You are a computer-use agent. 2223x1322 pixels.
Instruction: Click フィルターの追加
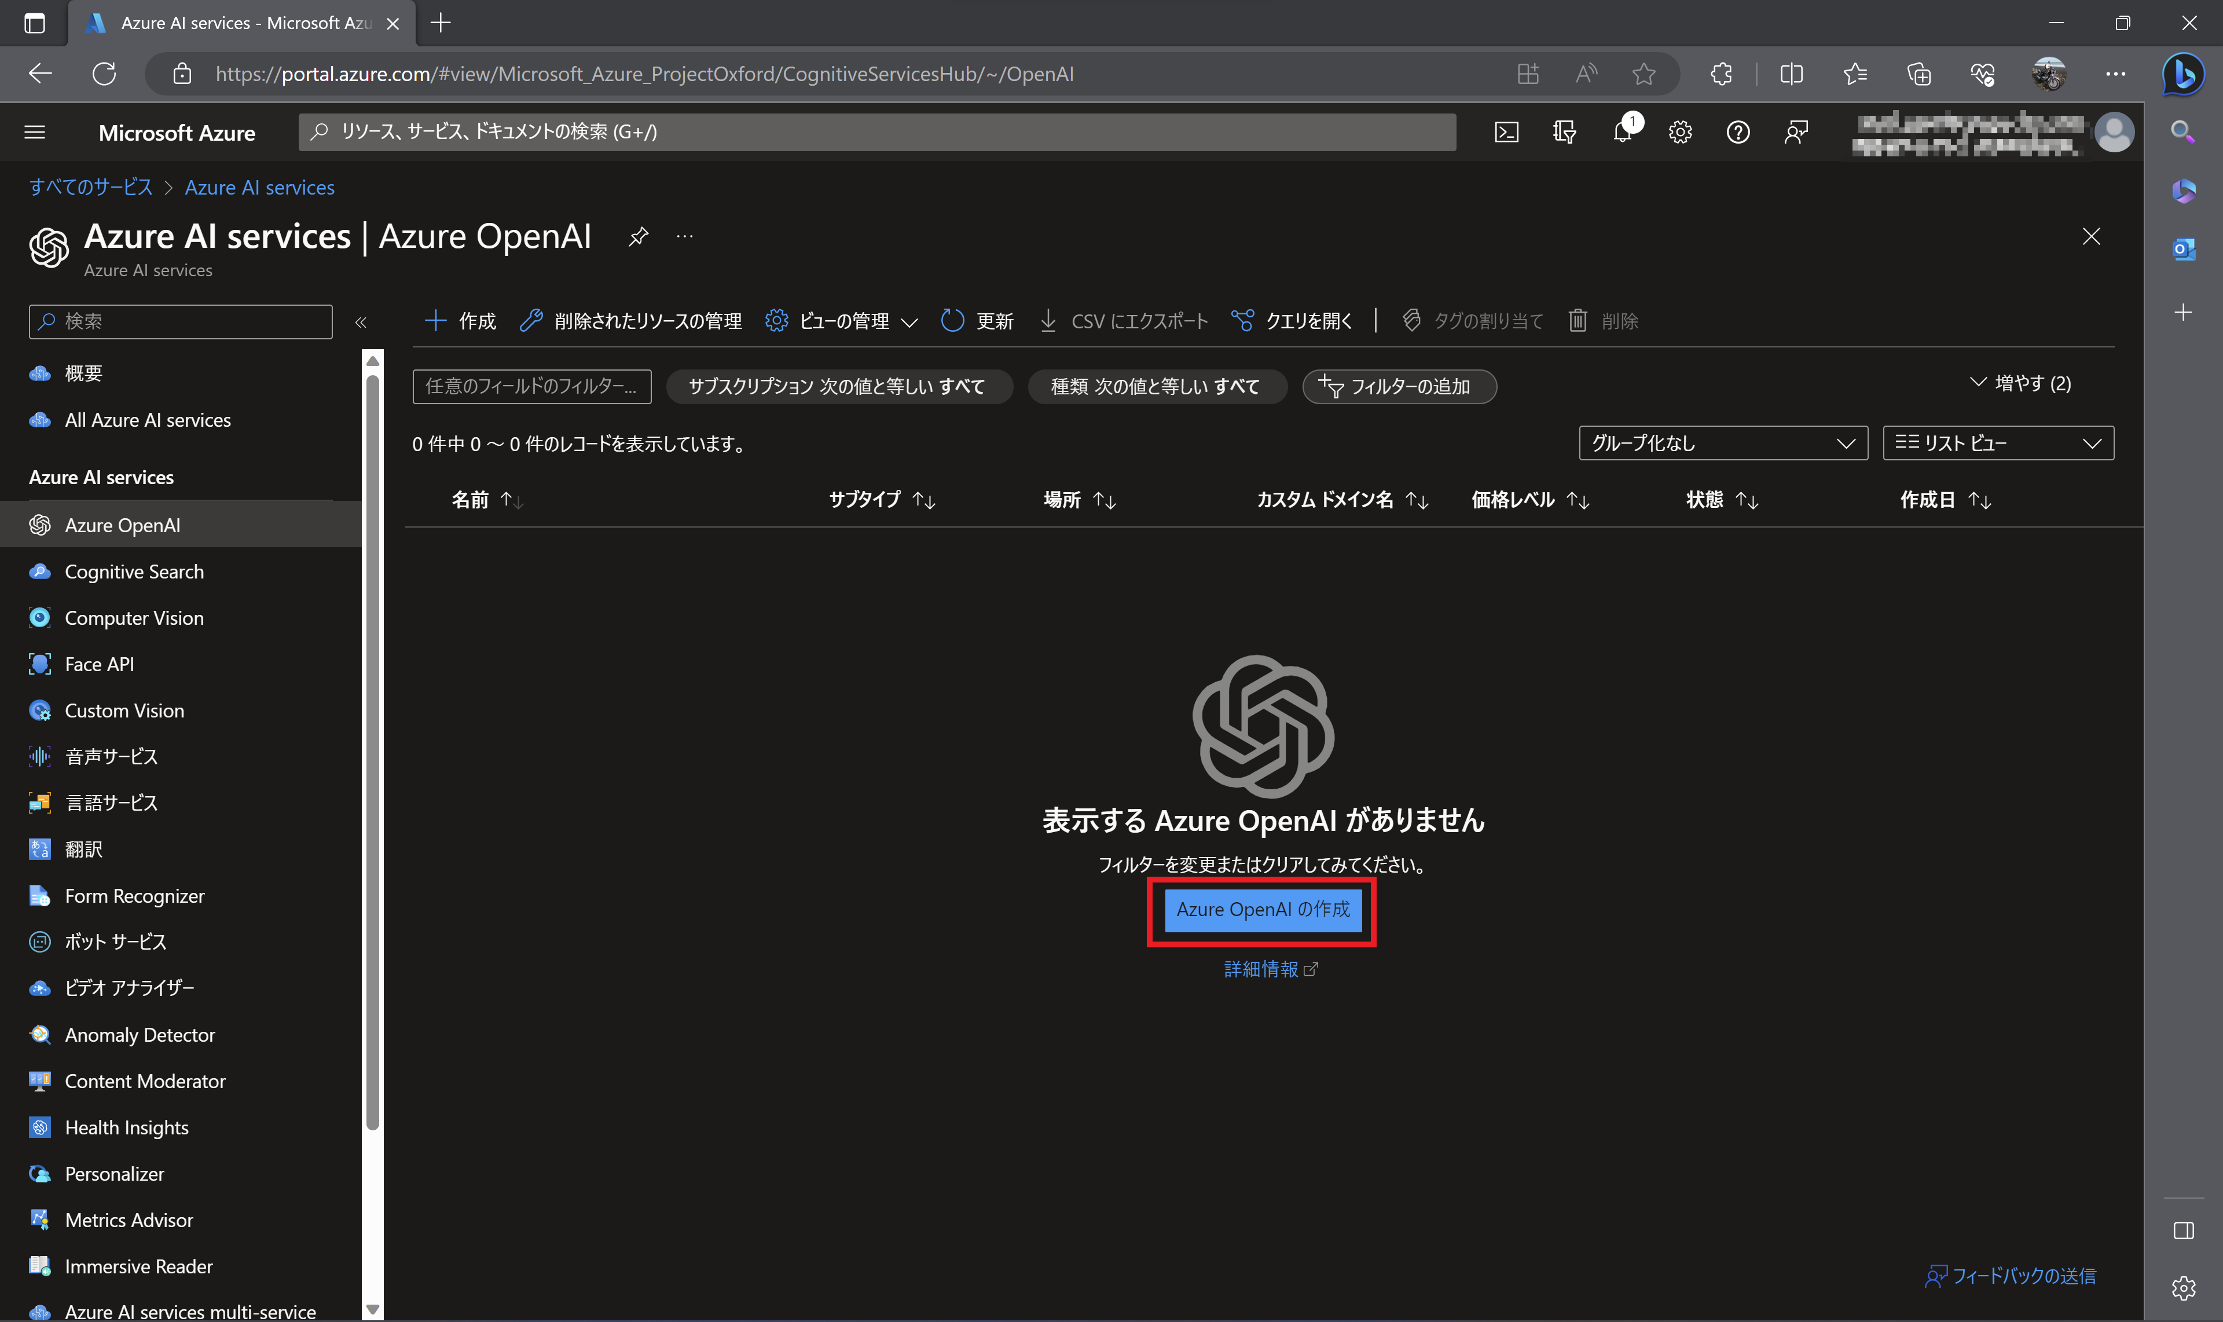[1398, 387]
